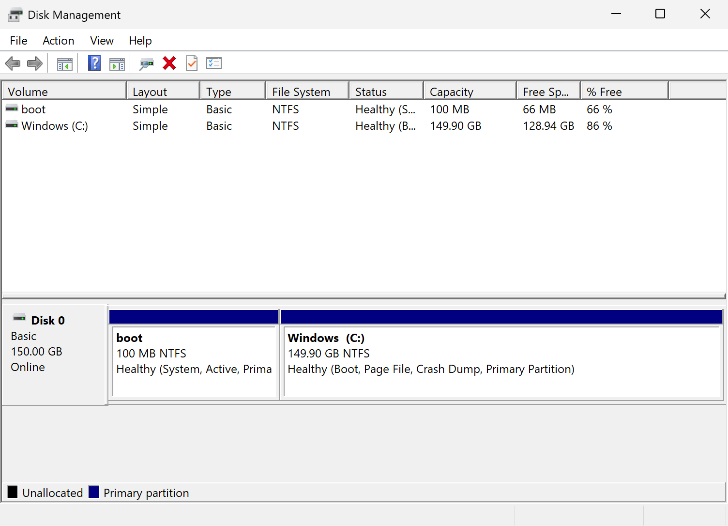Select the Windows (C:) volume row name

tap(55, 126)
